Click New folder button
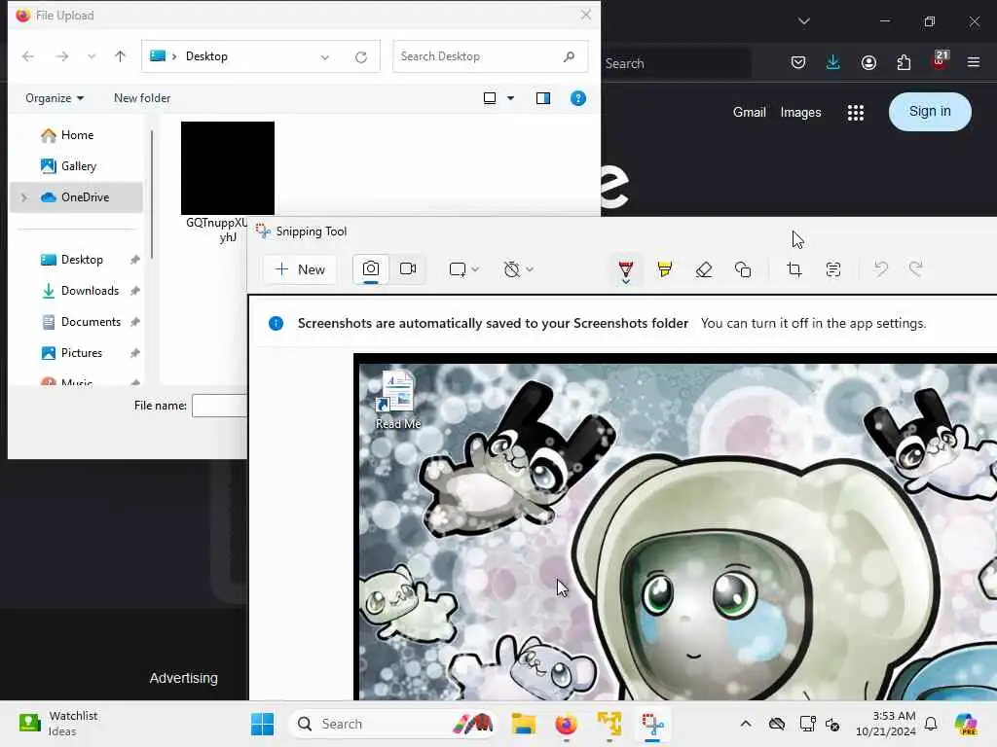This screenshot has width=997, height=747. 142,98
